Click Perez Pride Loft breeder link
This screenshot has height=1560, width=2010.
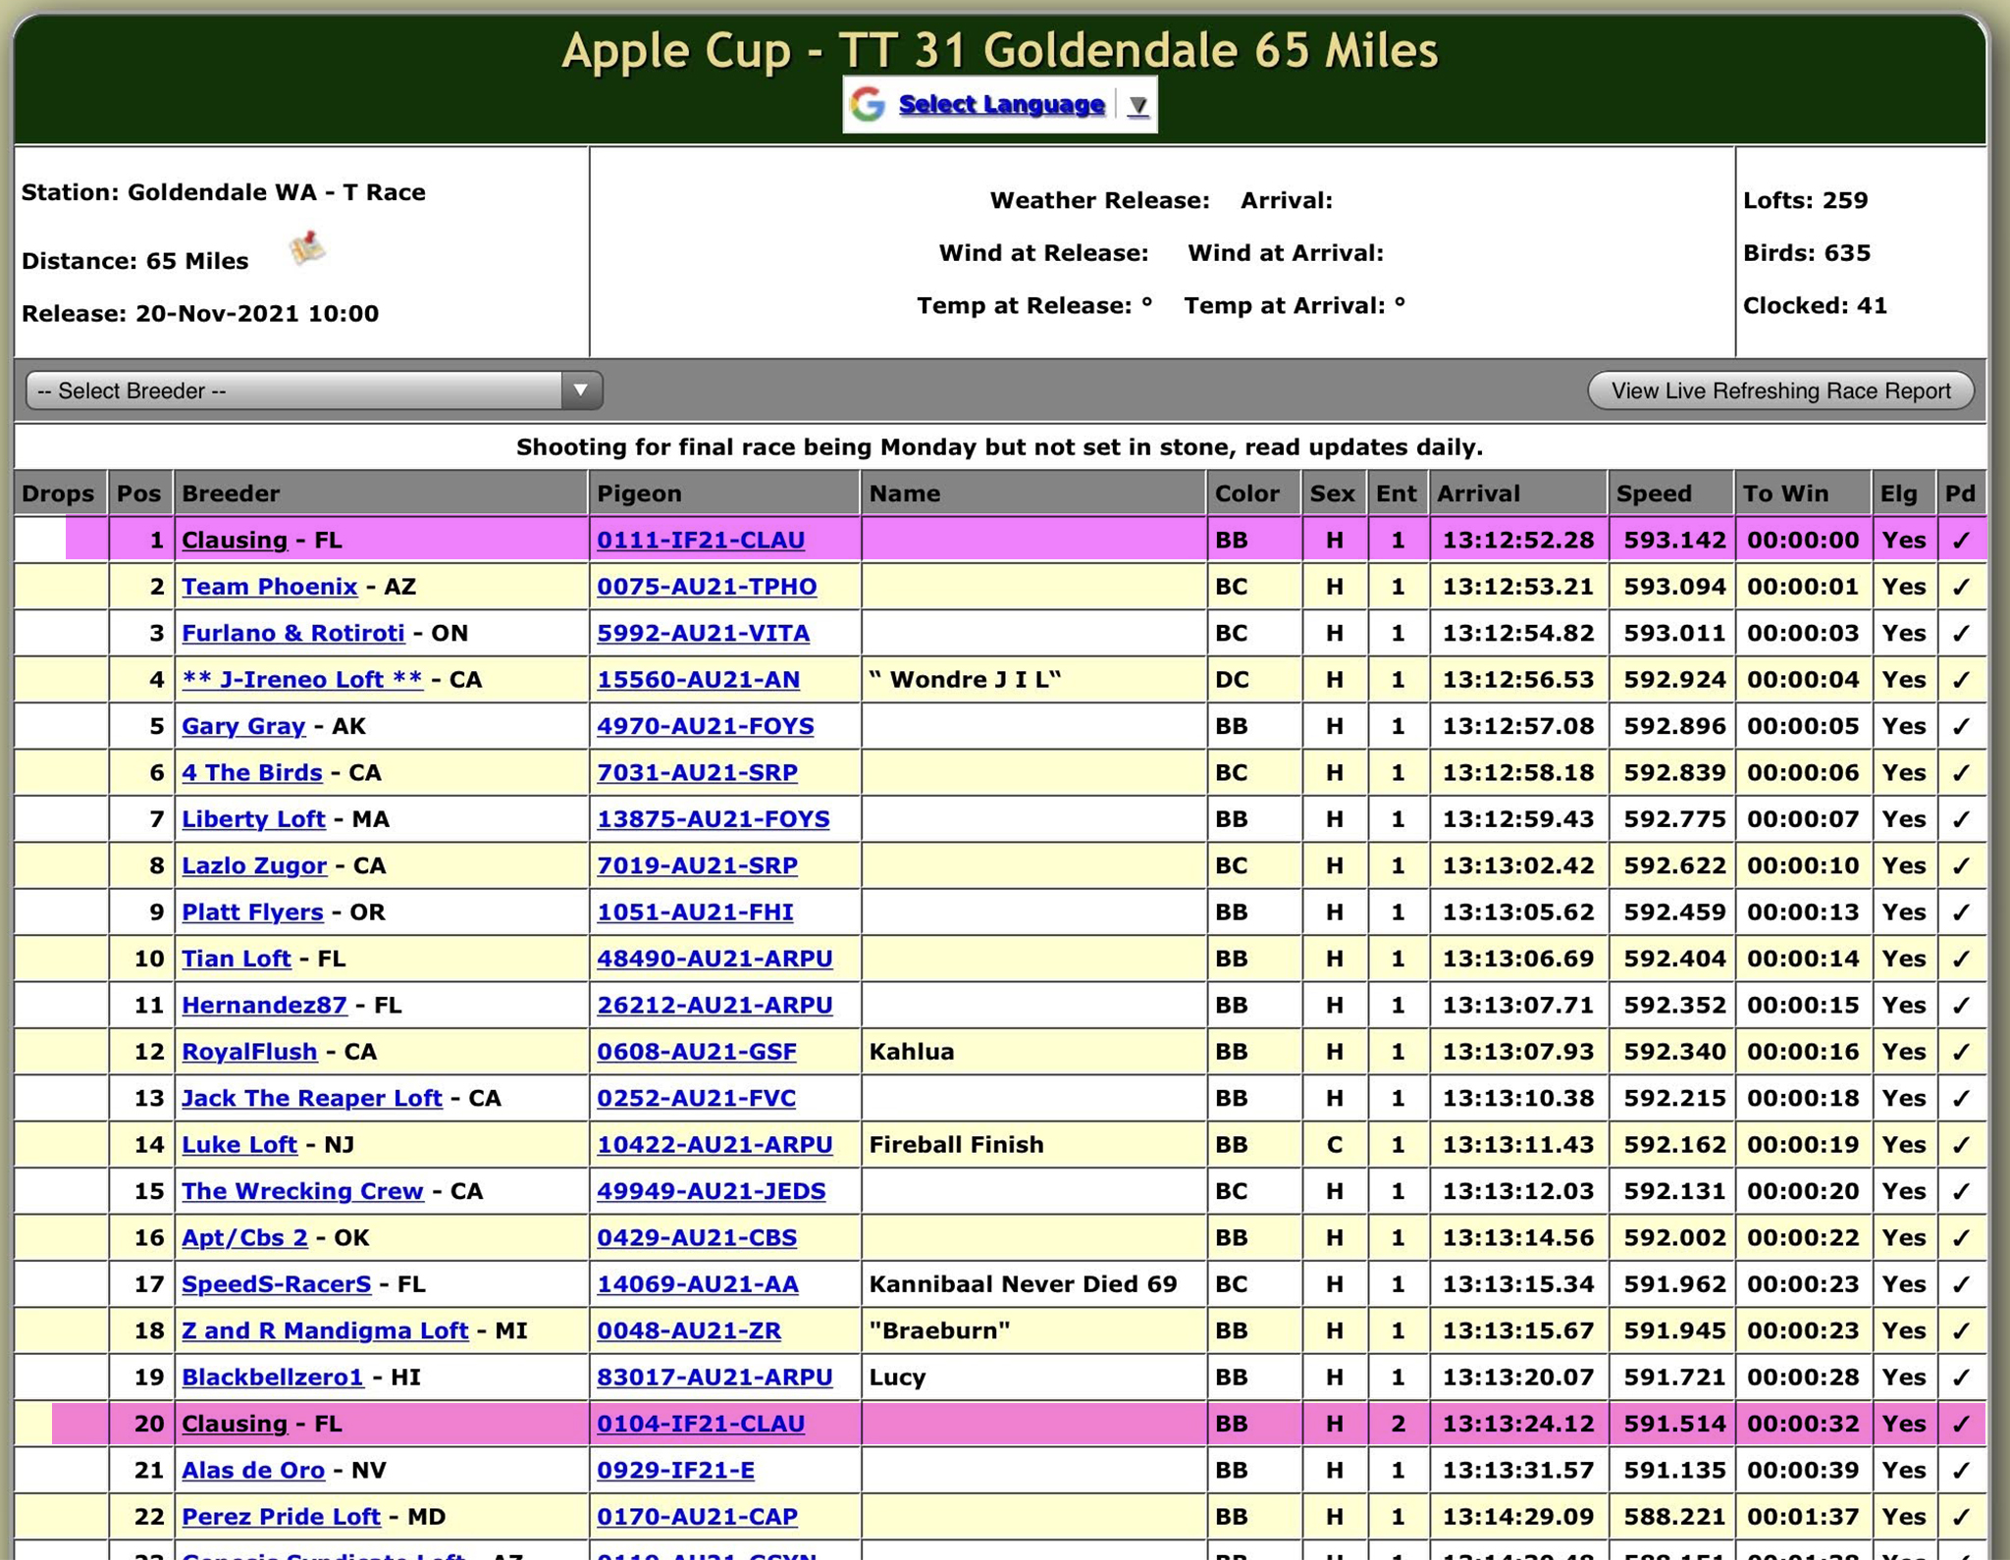pyautogui.click(x=281, y=1517)
